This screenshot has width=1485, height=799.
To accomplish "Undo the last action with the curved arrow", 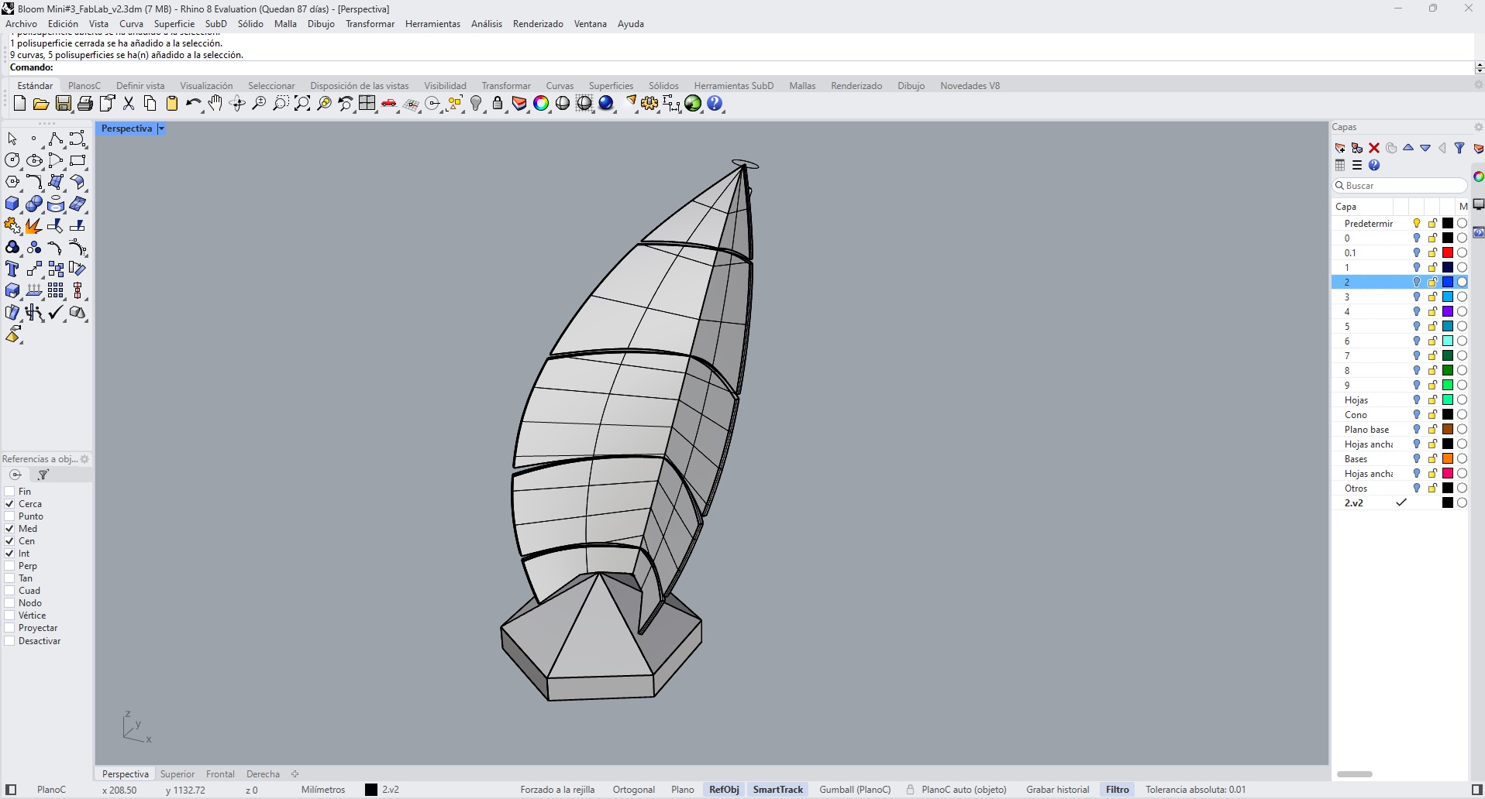I will coord(193,104).
